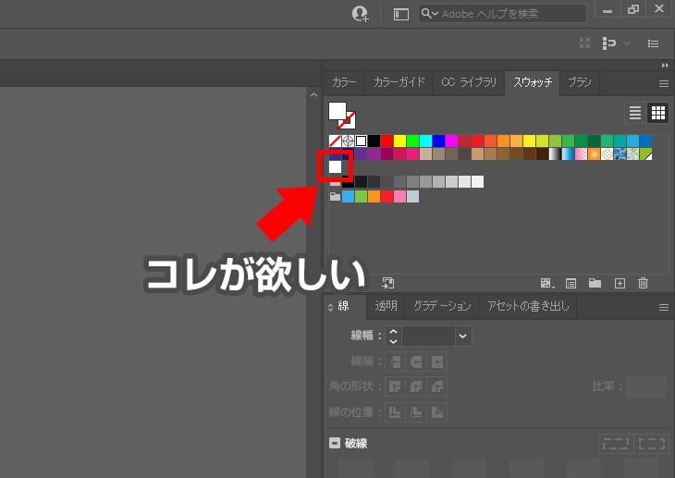
Task: Click the share/invite user button
Action: point(360,14)
